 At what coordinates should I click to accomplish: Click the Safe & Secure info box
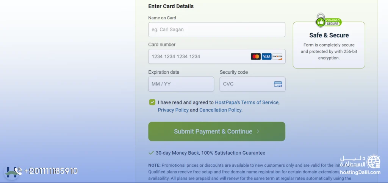(329, 45)
